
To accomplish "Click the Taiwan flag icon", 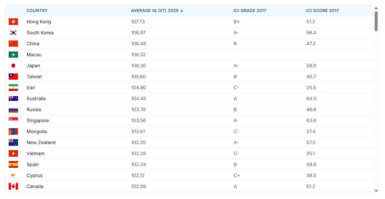I will coord(13,77).
